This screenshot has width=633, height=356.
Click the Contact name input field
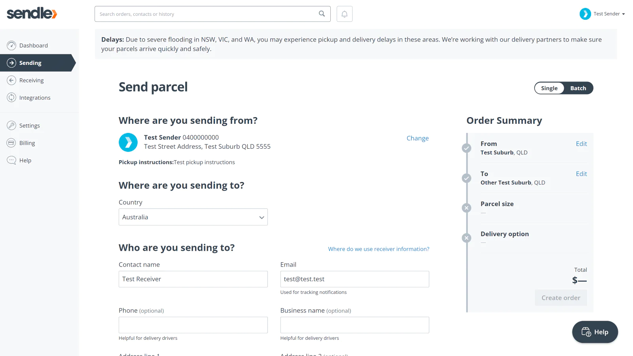pyautogui.click(x=193, y=279)
